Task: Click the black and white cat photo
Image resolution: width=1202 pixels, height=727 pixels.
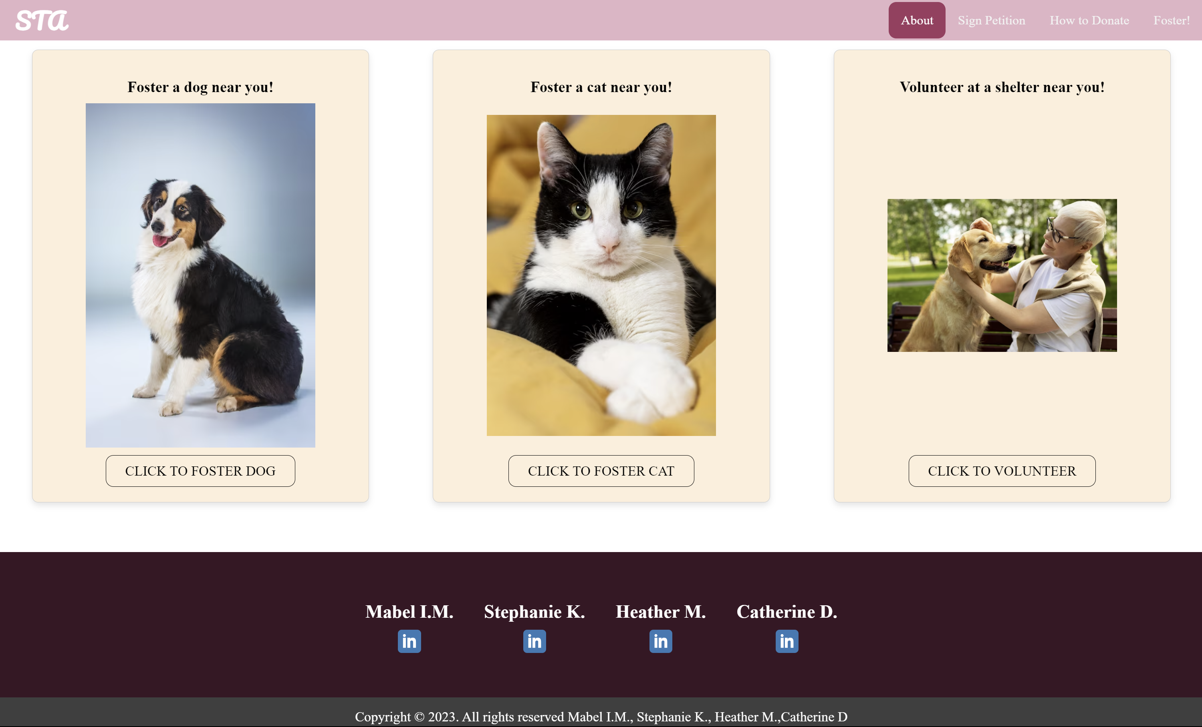Action: [x=601, y=275]
